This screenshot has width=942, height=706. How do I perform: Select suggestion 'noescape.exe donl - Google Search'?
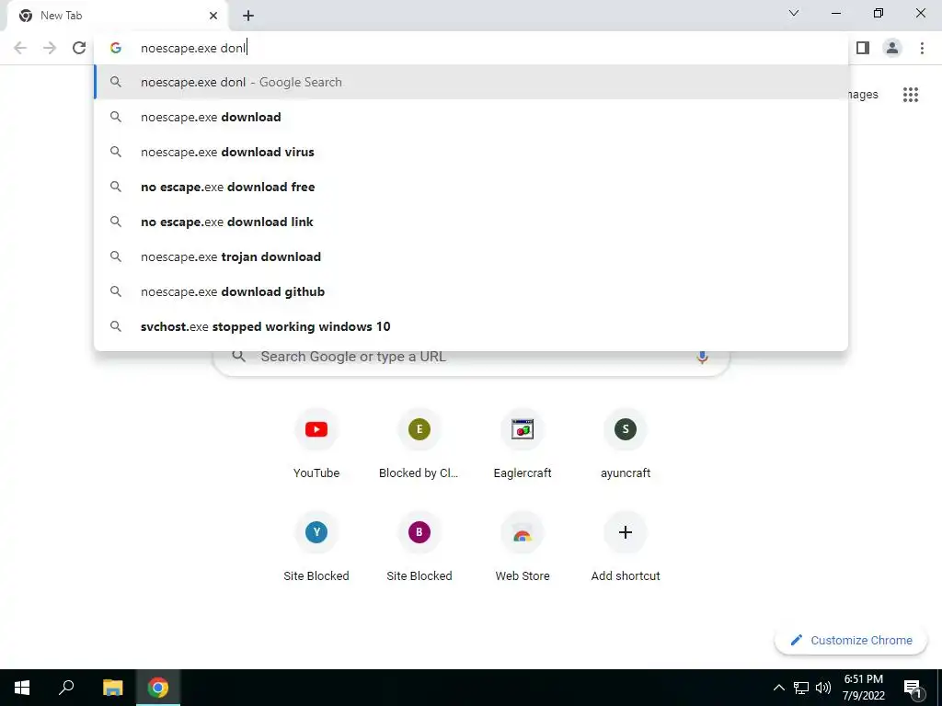pos(471,82)
